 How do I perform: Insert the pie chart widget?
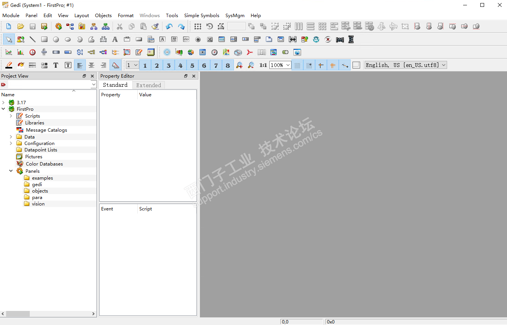(x=191, y=52)
